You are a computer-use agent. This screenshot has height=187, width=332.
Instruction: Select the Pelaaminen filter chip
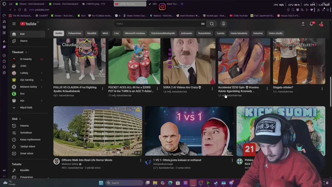click(75, 33)
